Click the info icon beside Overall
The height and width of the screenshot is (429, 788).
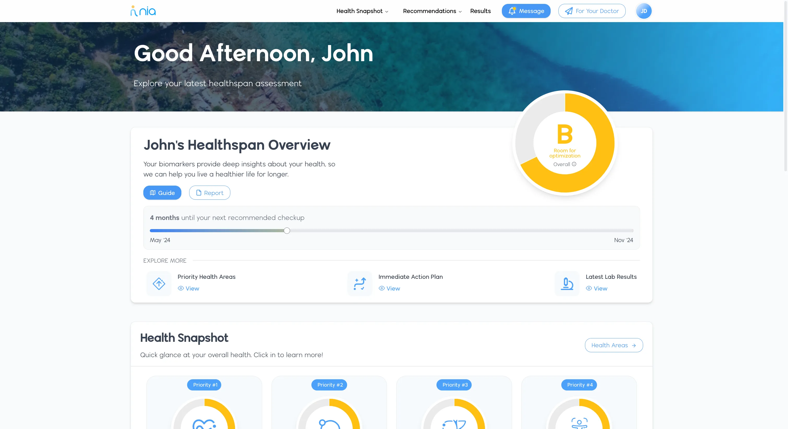point(574,164)
